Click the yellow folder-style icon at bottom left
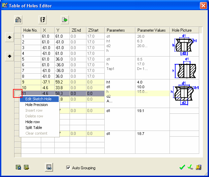 (x=26, y=167)
